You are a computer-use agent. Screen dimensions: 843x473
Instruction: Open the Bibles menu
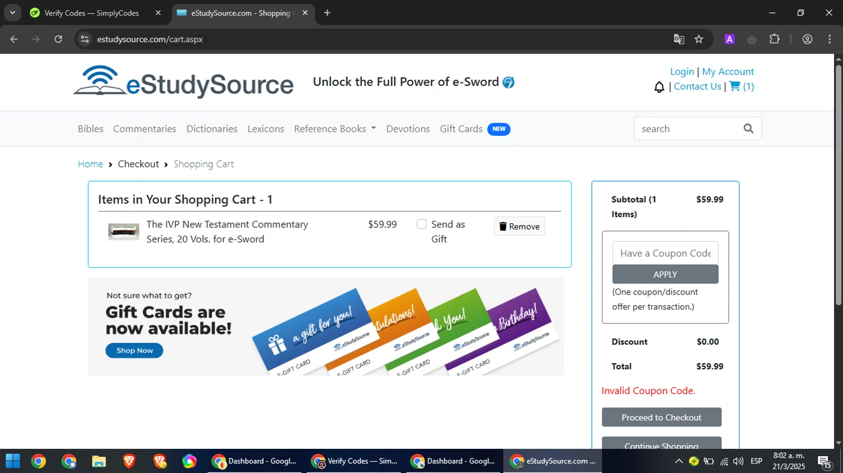(x=90, y=128)
